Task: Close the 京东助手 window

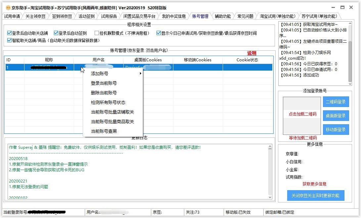Action: (x=351, y=8)
